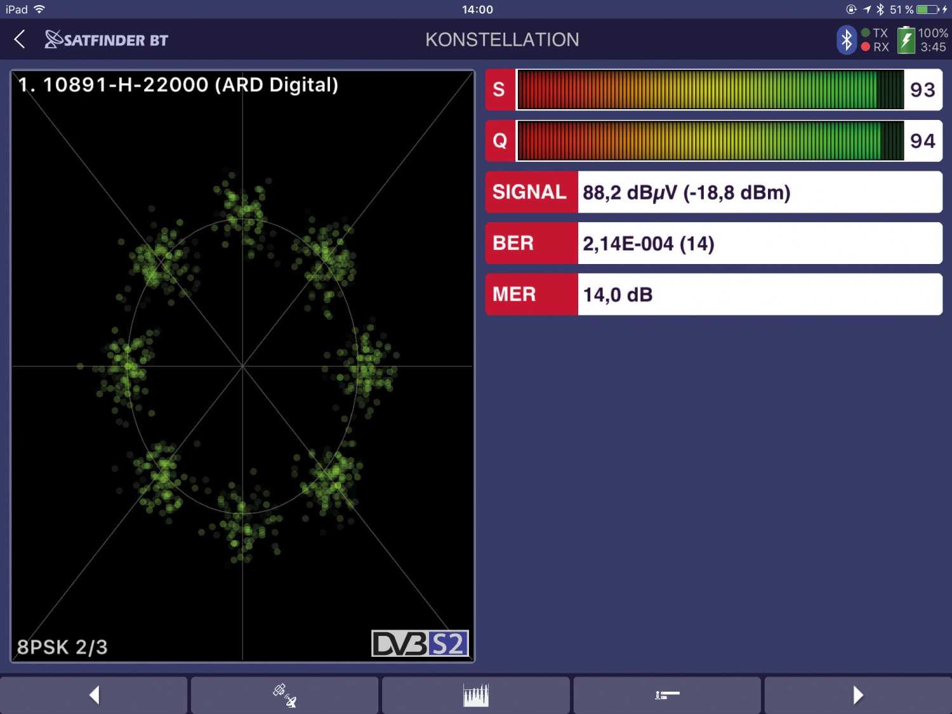
Task: Tap the Bluetooth connection icon in app header
Action: click(x=846, y=40)
